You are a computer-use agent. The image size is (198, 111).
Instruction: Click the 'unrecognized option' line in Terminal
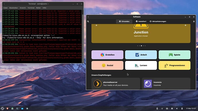click(x=28, y=35)
